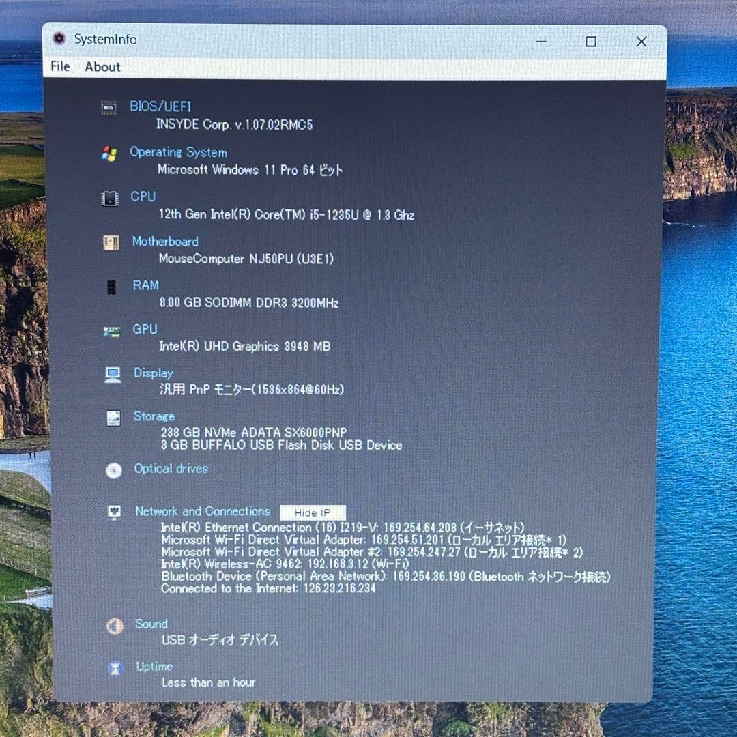Click the RAM memory stick icon
737x737 pixels.
[x=111, y=287]
